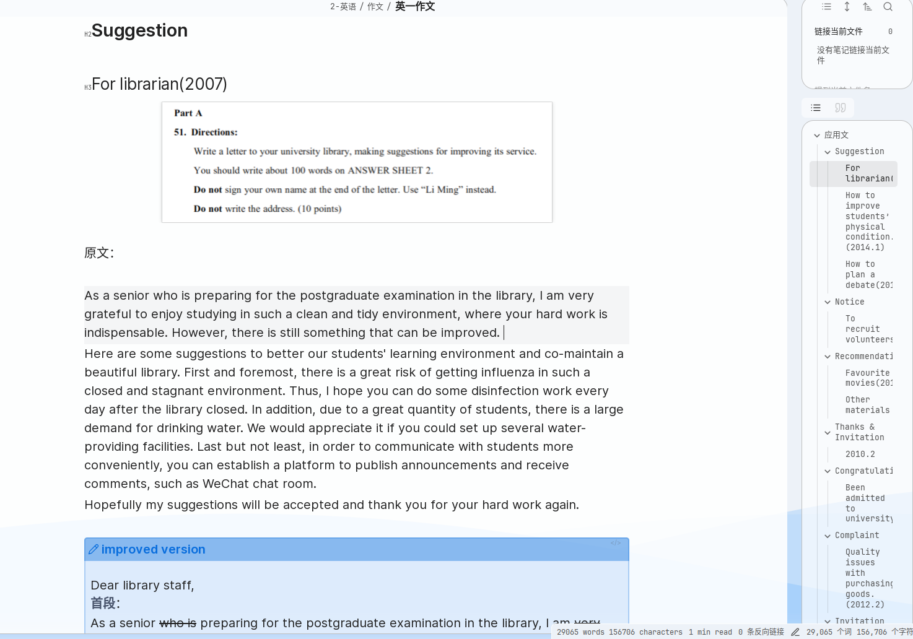Jump to 'To recruit volunteers' outline item
This screenshot has width=913, height=639.
tap(867, 329)
